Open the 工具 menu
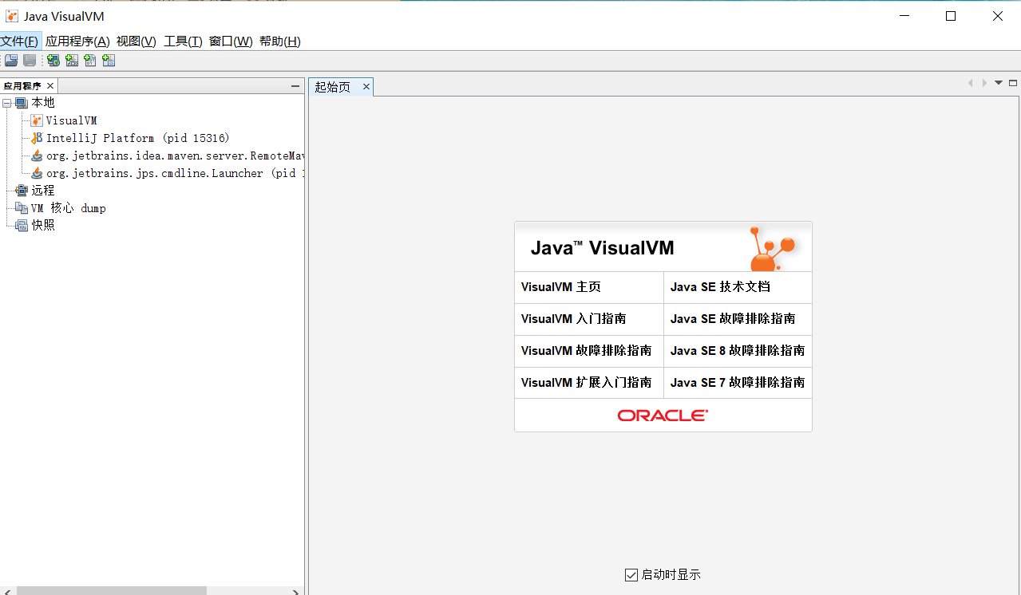This screenshot has width=1021, height=595. (182, 41)
